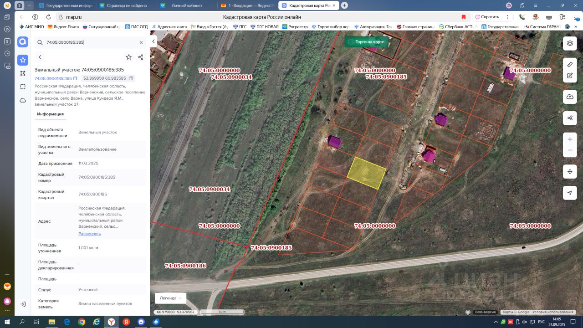583x328 pixels.
Task: Log in via the sidebar sign-in icon
Action: pyautogui.click(x=23, y=304)
